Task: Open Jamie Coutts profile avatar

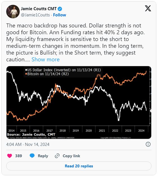Action: pyautogui.click(x=13, y=12)
